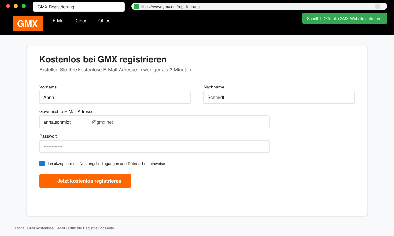Screen dimensions: 394x236
Task: Click the Schritt 1 green button
Action: click(345, 19)
